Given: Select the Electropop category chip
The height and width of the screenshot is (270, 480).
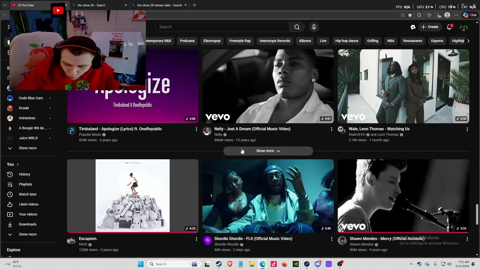Looking at the screenshot, I should pos(212,41).
